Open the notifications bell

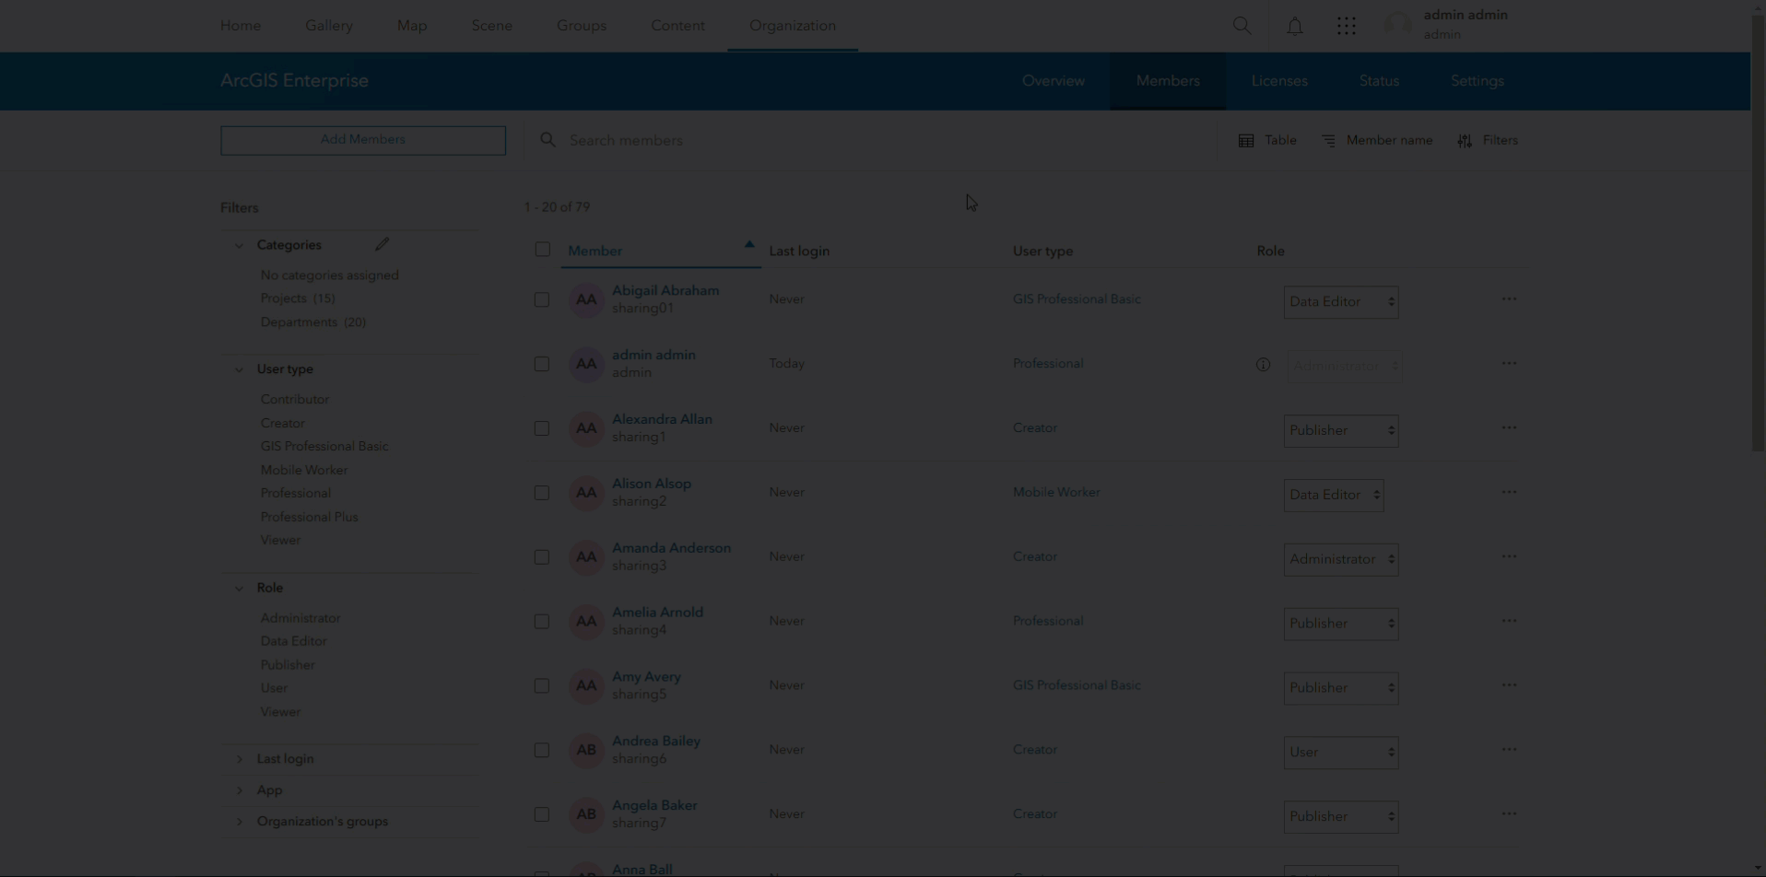pyautogui.click(x=1294, y=26)
